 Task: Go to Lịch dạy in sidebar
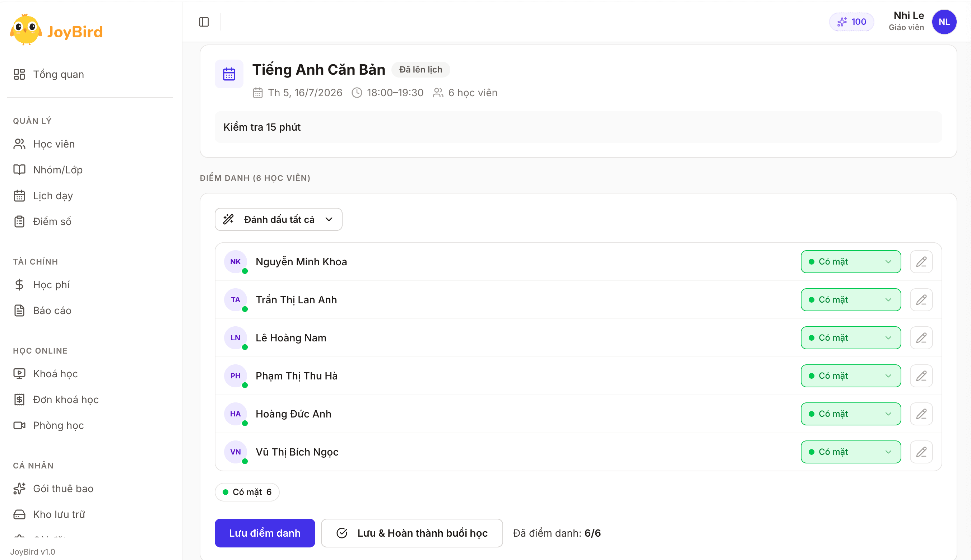pos(53,196)
